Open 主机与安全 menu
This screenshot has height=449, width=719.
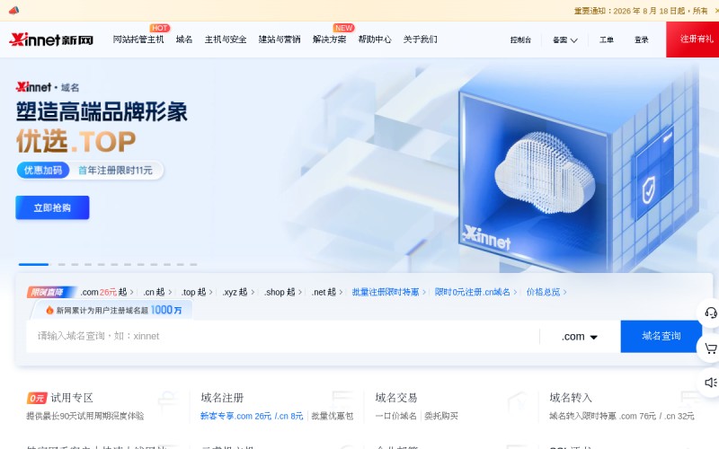(226, 40)
